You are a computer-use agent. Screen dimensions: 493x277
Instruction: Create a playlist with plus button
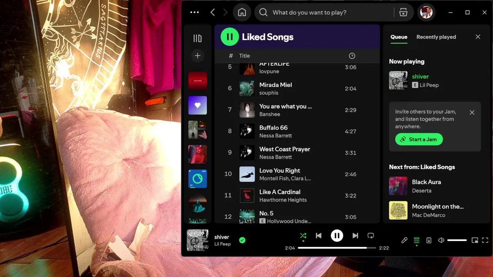[x=198, y=56]
